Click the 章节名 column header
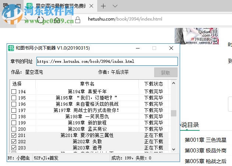This screenshot has height=166, width=232. 87,84
